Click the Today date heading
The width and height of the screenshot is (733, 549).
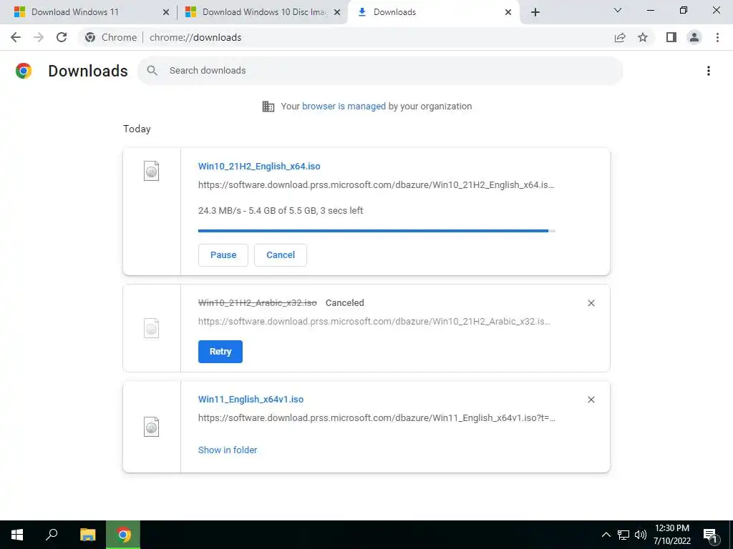pyautogui.click(x=137, y=129)
